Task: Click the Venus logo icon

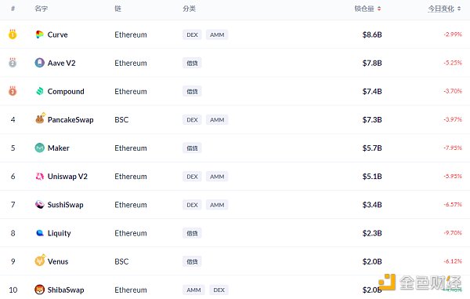Action: [x=40, y=261]
